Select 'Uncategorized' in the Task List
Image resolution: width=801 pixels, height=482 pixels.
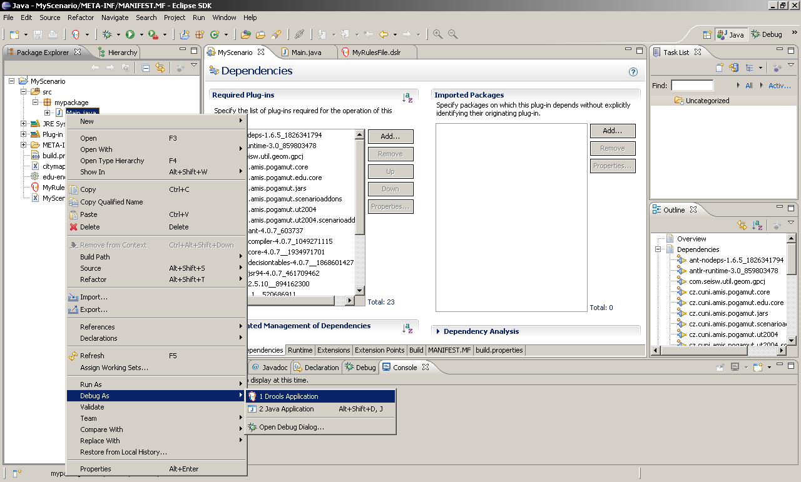click(707, 101)
